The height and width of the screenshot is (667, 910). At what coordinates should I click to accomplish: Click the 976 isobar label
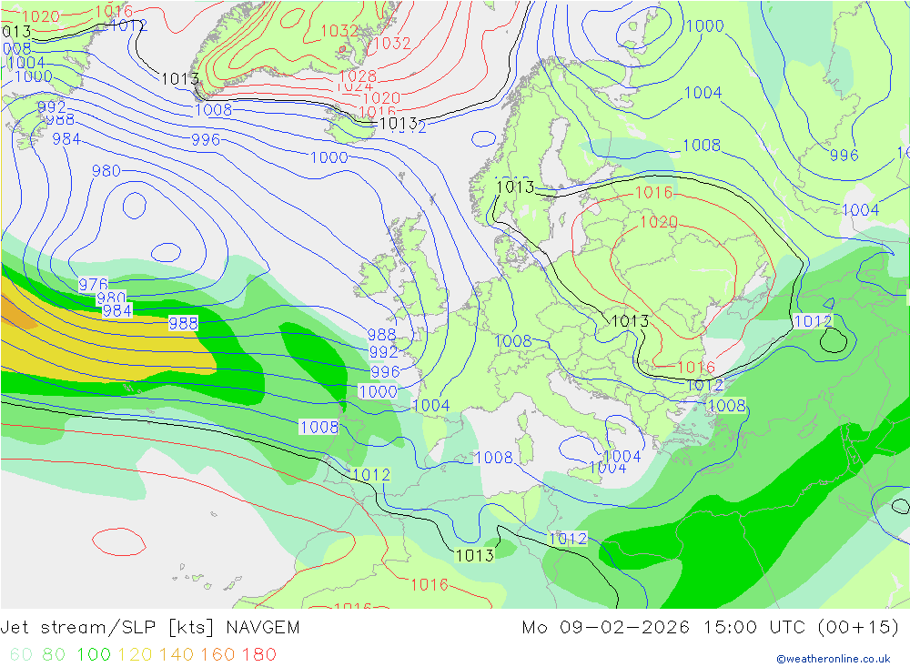click(94, 285)
